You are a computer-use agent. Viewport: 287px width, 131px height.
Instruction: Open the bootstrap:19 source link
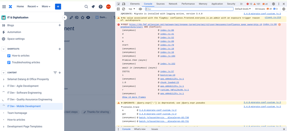168,75
